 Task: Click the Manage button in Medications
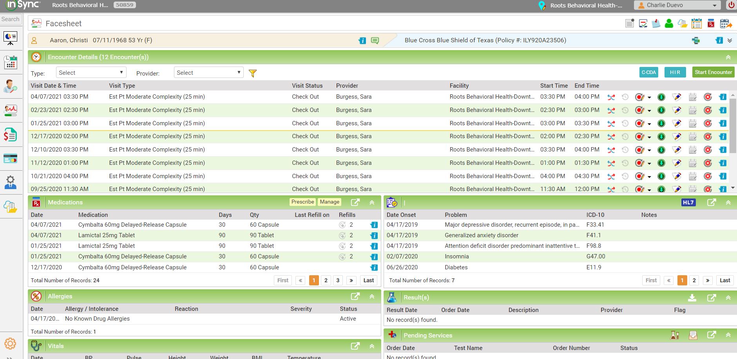(x=330, y=202)
